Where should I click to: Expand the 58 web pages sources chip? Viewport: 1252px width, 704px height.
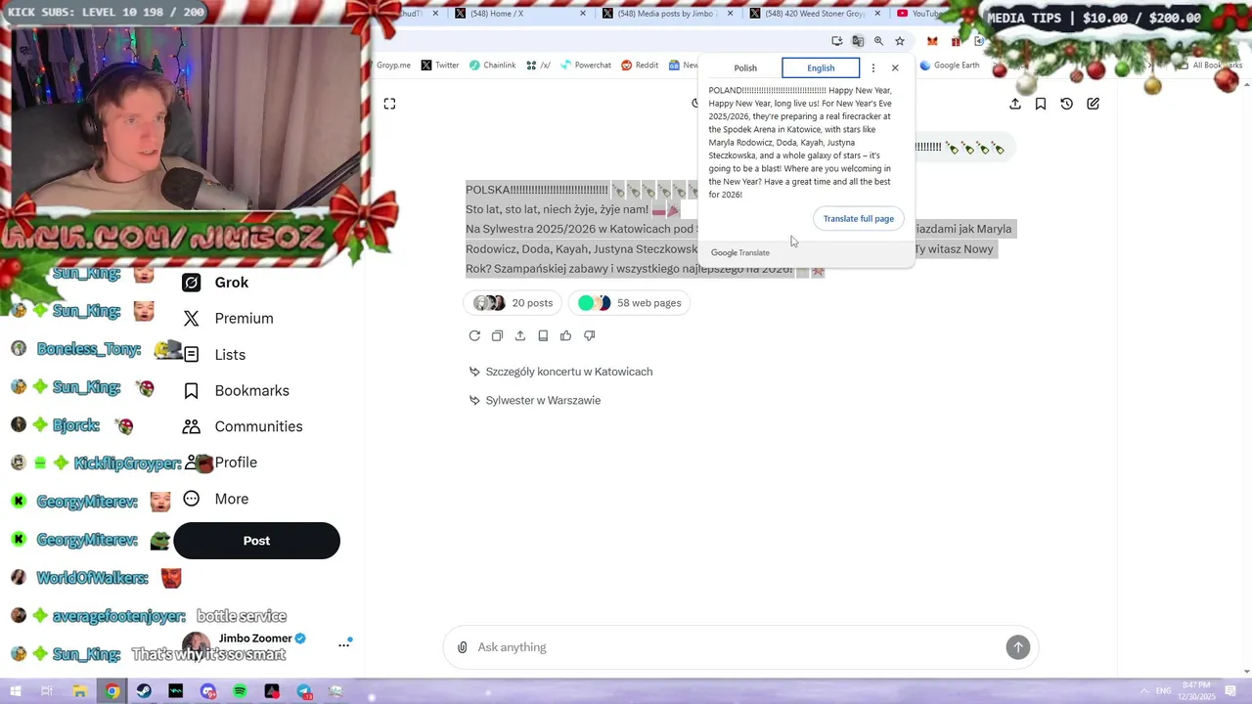tap(629, 303)
